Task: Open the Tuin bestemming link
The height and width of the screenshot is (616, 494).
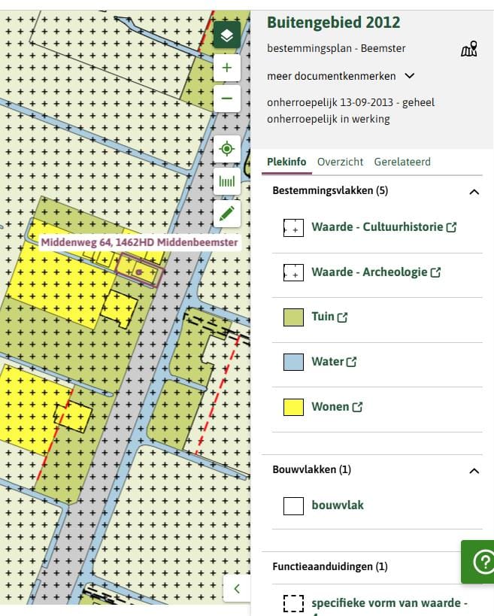Action: tap(323, 317)
